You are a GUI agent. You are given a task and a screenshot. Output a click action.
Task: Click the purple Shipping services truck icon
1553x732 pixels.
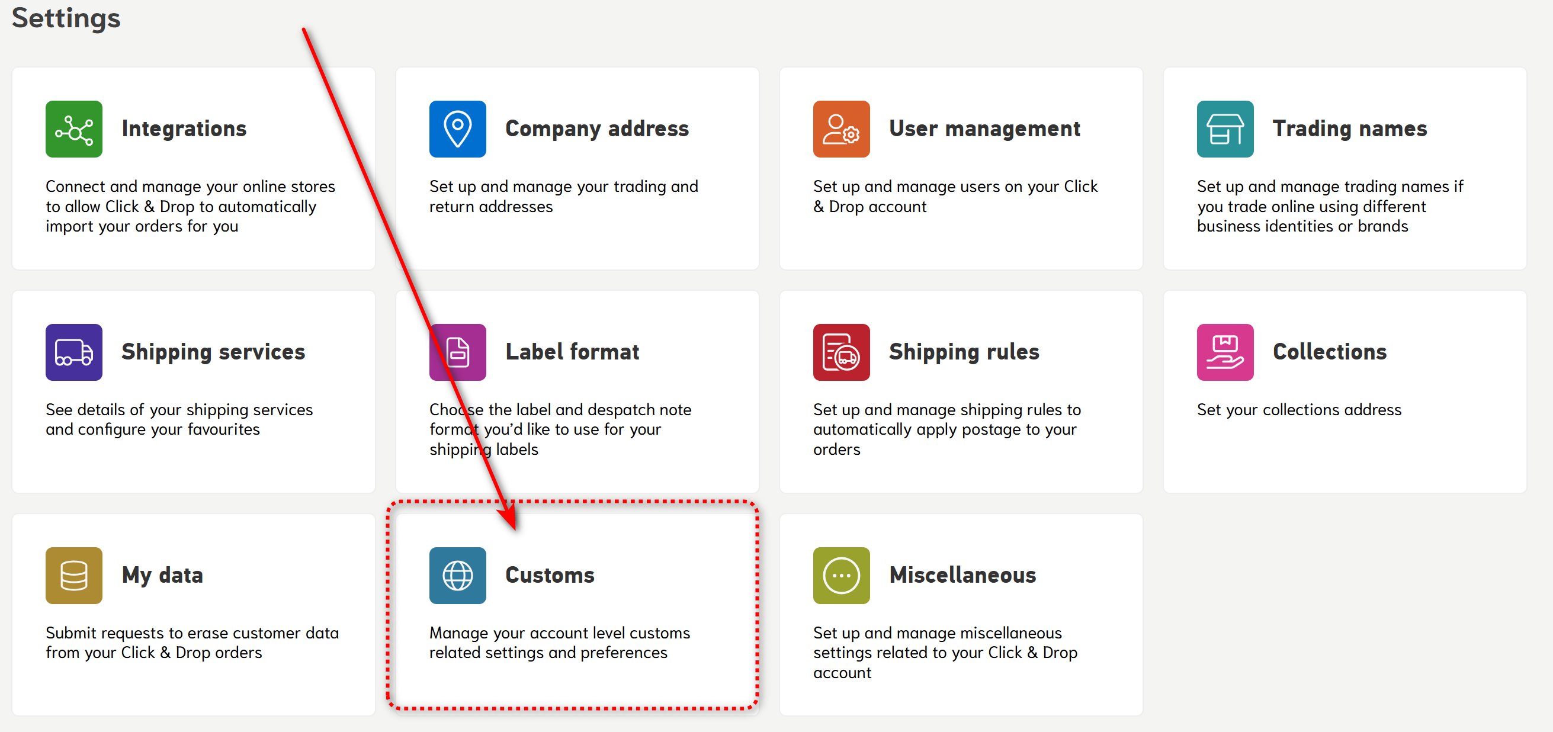tap(73, 352)
